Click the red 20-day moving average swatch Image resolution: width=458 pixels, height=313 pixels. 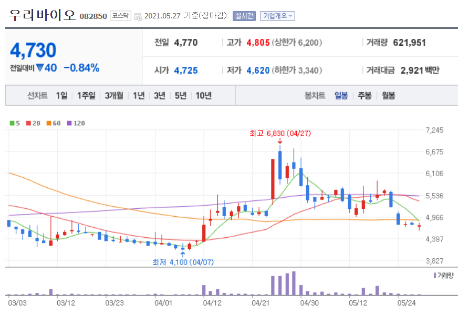pos(28,123)
